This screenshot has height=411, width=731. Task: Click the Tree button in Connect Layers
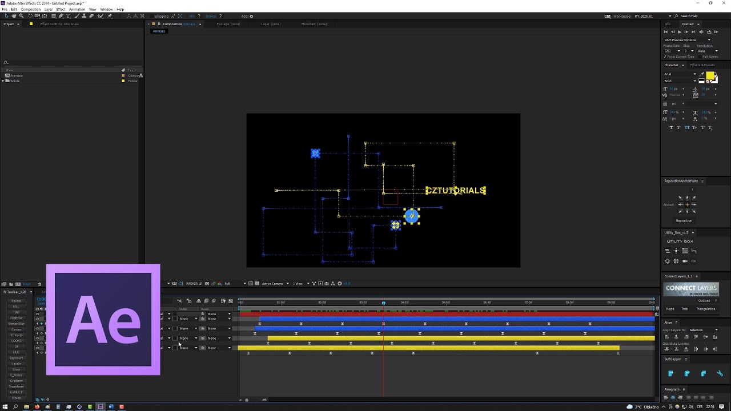click(685, 309)
